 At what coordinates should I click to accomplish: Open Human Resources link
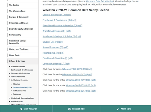(18, 77)
